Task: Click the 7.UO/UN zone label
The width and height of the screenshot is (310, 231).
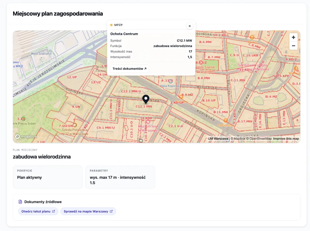Action: click(67, 126)
